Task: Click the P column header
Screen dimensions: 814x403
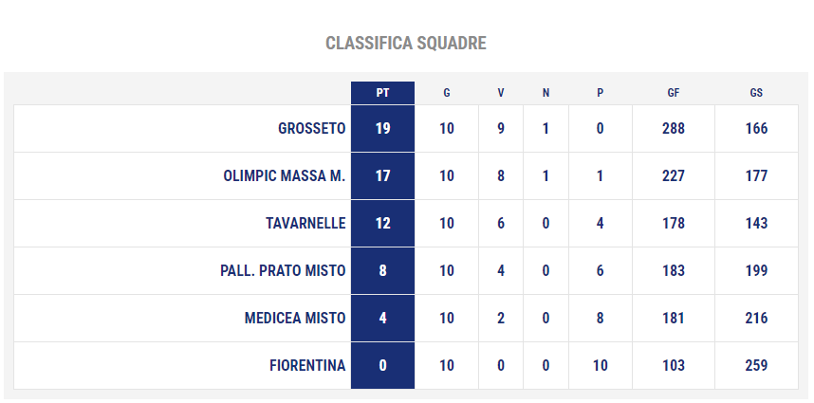Action: point(601,93)
